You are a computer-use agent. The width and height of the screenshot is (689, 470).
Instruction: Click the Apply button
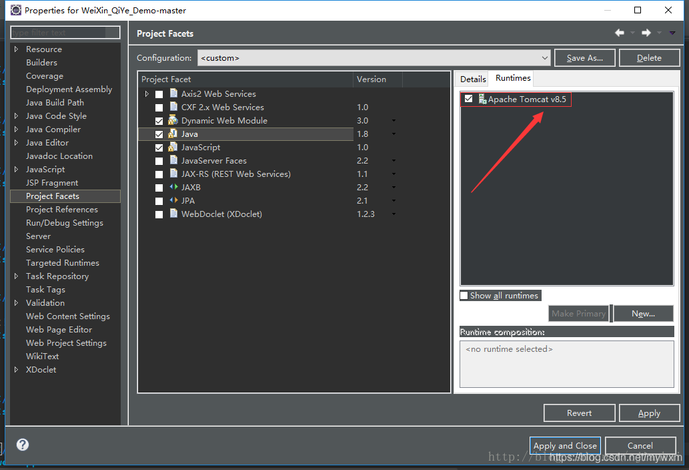(x=649, y=413)
